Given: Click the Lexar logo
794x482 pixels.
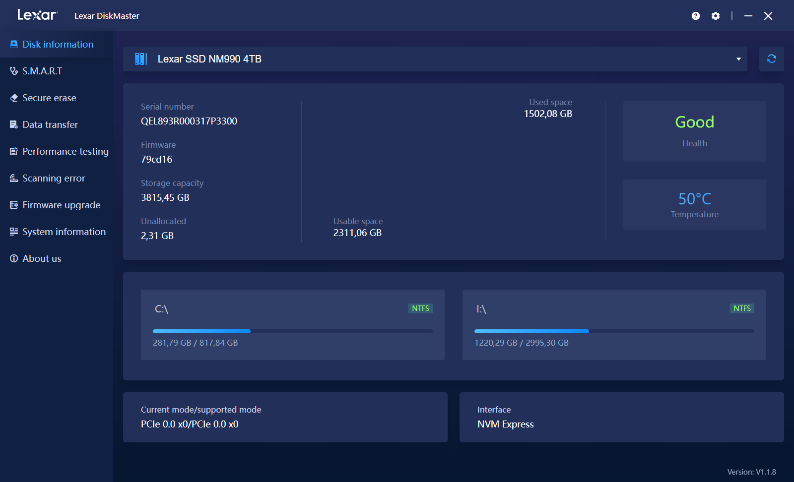Looking at the screenshot, I should [x=37, y=15].
